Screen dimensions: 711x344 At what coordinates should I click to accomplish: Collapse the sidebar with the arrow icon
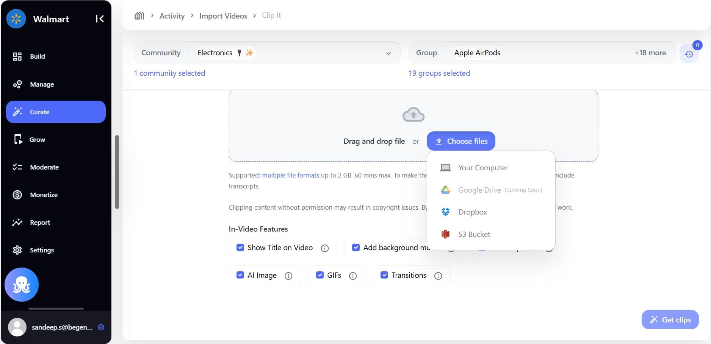tap(100, 19)
